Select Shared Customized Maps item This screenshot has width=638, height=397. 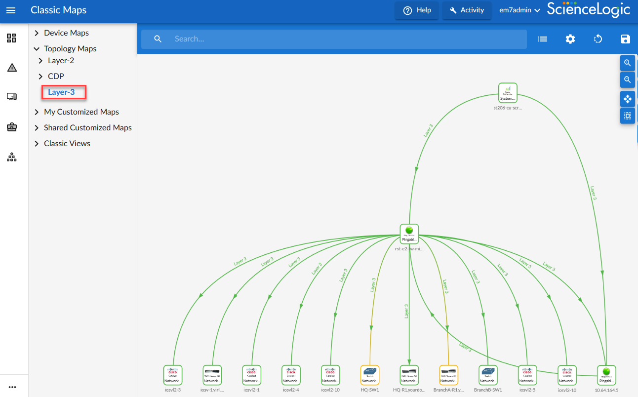[x=87, y=128]
